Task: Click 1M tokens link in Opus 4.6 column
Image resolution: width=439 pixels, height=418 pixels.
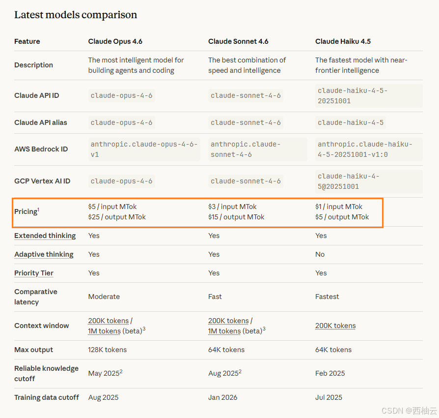Action: coord(105,331)
